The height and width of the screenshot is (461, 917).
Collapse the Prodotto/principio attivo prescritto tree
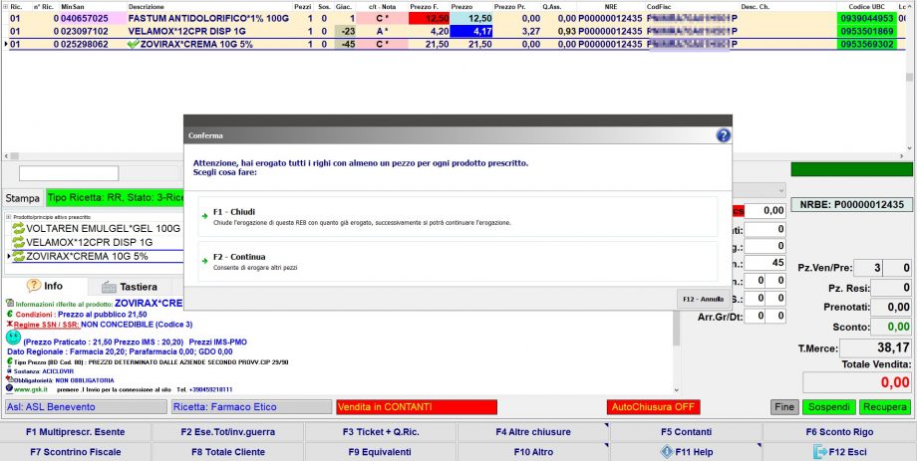click(x=8, y=216)
